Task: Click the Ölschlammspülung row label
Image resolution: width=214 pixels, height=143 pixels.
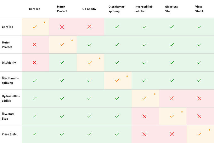Action: pos(10,80)
